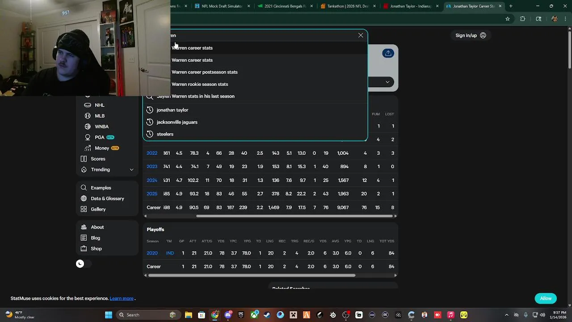
Task: Click the Playoffs table horizontal scrollbar
Action: tap(252, 275)
